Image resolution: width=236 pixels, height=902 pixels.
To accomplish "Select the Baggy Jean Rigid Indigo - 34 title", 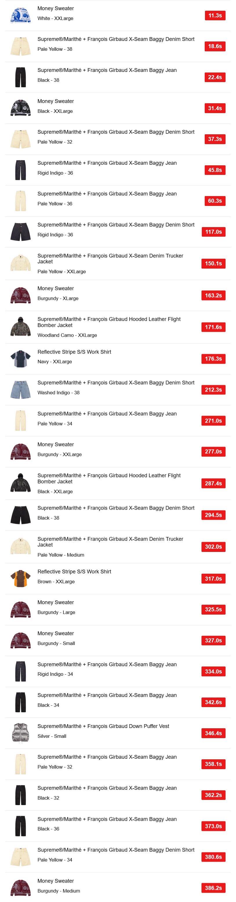I will (x=107, y=664).
